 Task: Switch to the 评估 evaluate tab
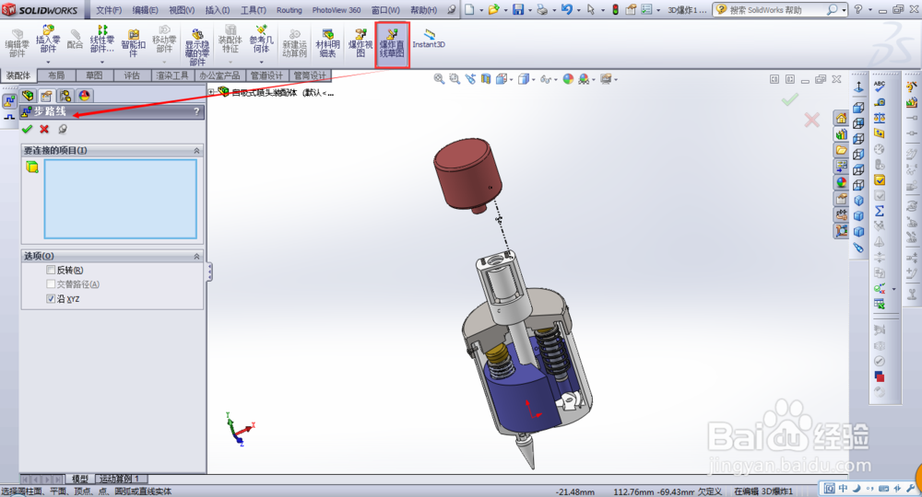tap(132, 75)
